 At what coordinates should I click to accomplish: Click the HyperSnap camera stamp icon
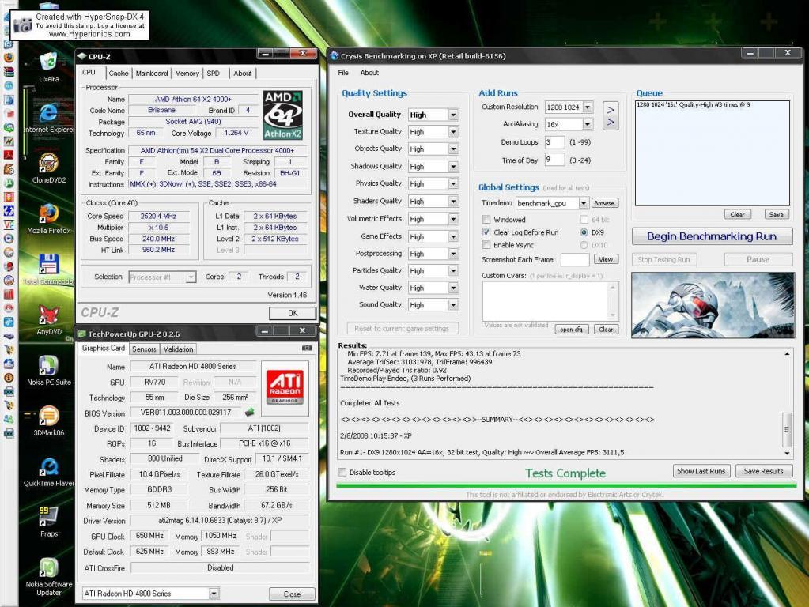23,25
